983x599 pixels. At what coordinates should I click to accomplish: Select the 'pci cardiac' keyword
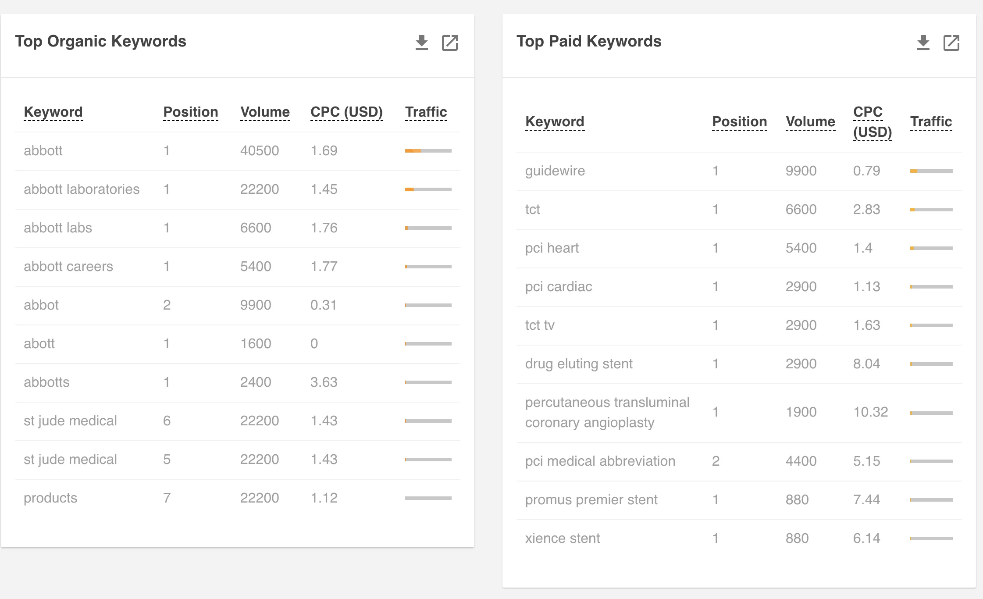point(559,287)
